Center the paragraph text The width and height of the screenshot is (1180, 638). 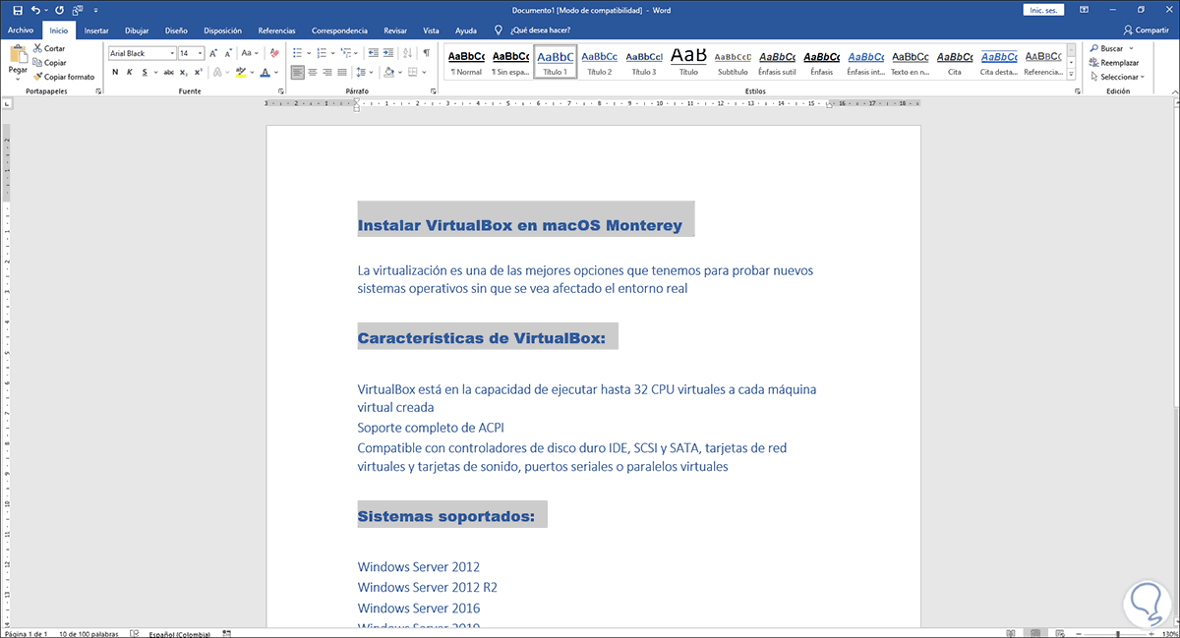(314, 73)
